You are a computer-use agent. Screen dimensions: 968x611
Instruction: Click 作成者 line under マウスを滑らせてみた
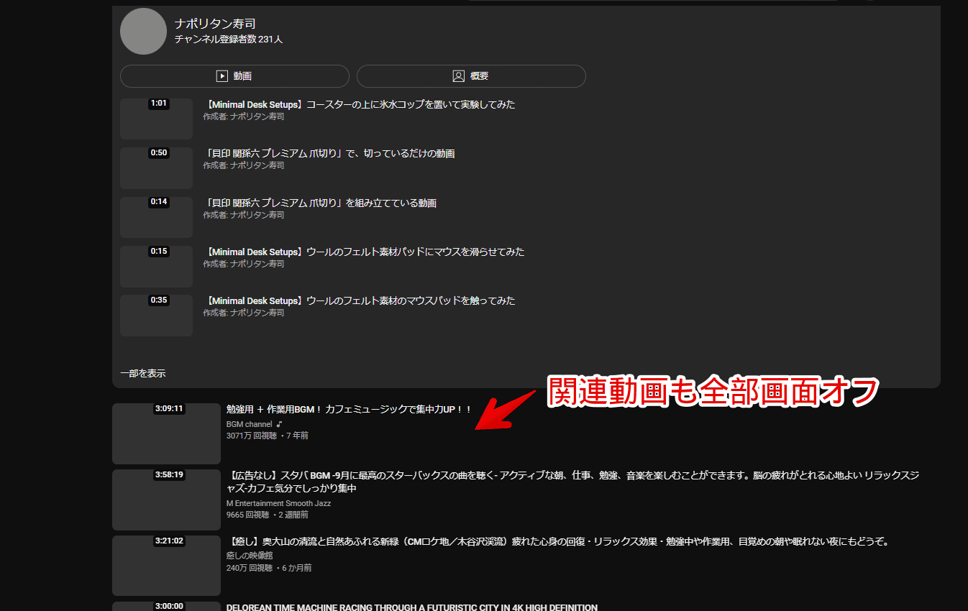point(244,264)
